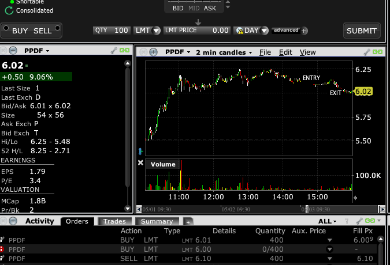Click quote panel scroll up arrow
The height and width of the screenshot is (265, 390).
[128, 63]
